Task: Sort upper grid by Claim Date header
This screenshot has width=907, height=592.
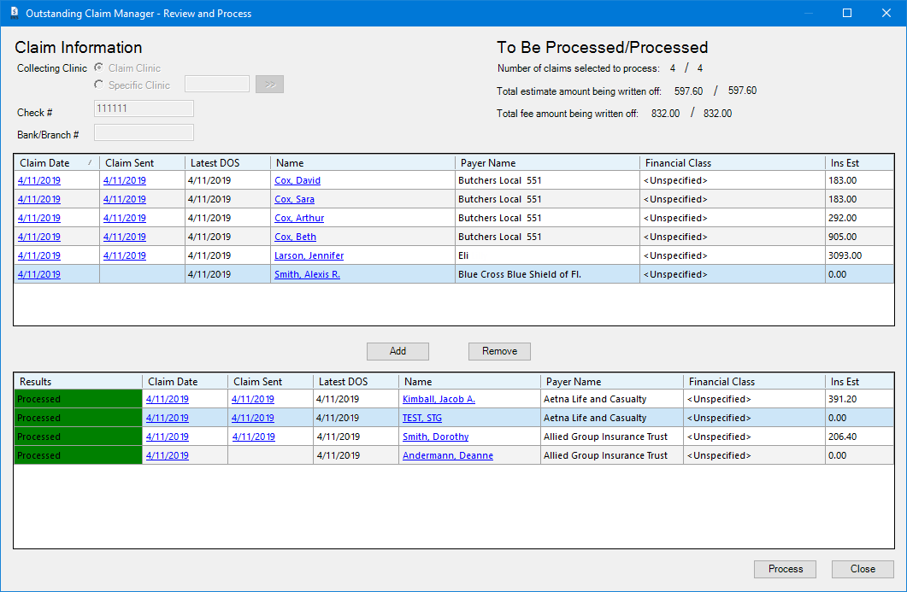Action: click(56, 163)
